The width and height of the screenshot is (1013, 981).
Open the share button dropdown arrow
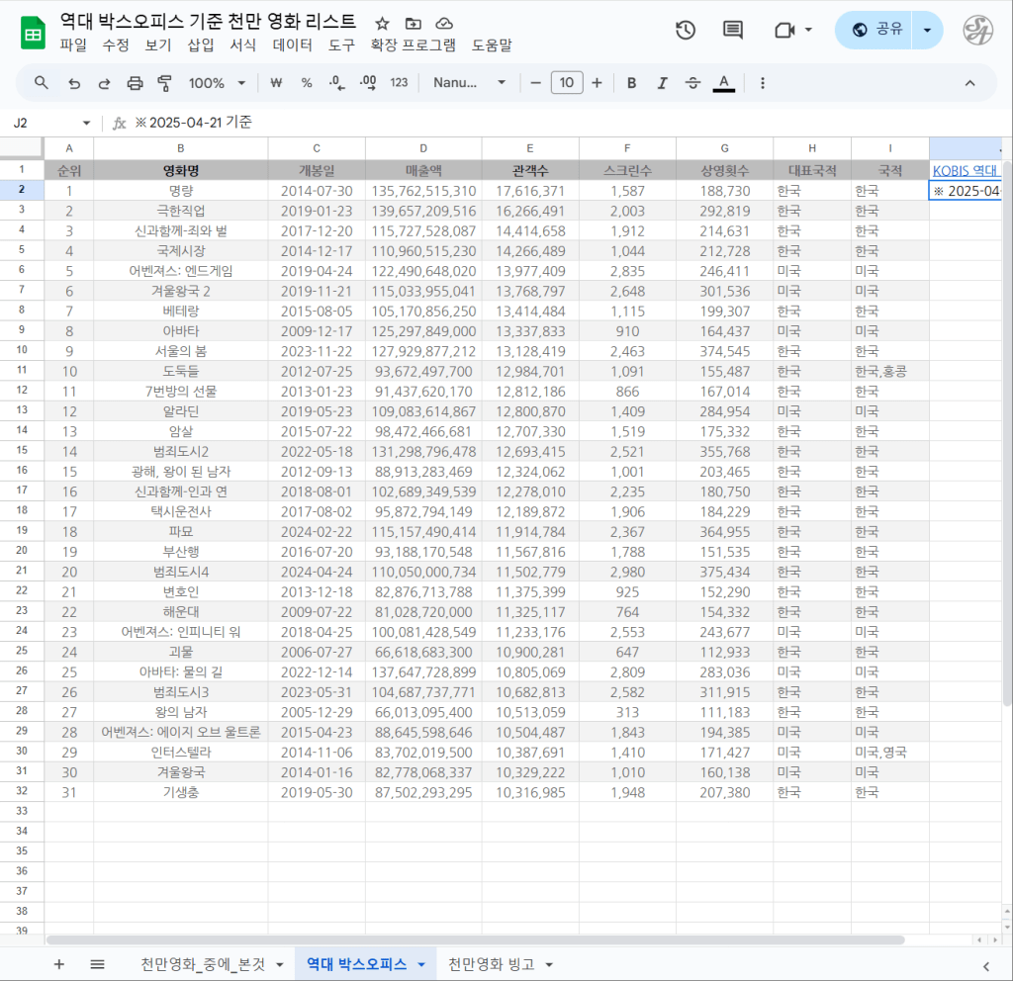coord(927,30)
